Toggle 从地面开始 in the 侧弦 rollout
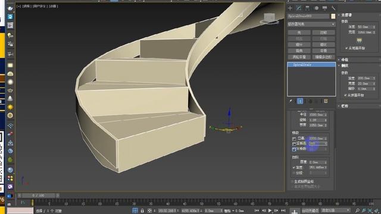Viewport: 381px width, 214px height. click(345, 95)
